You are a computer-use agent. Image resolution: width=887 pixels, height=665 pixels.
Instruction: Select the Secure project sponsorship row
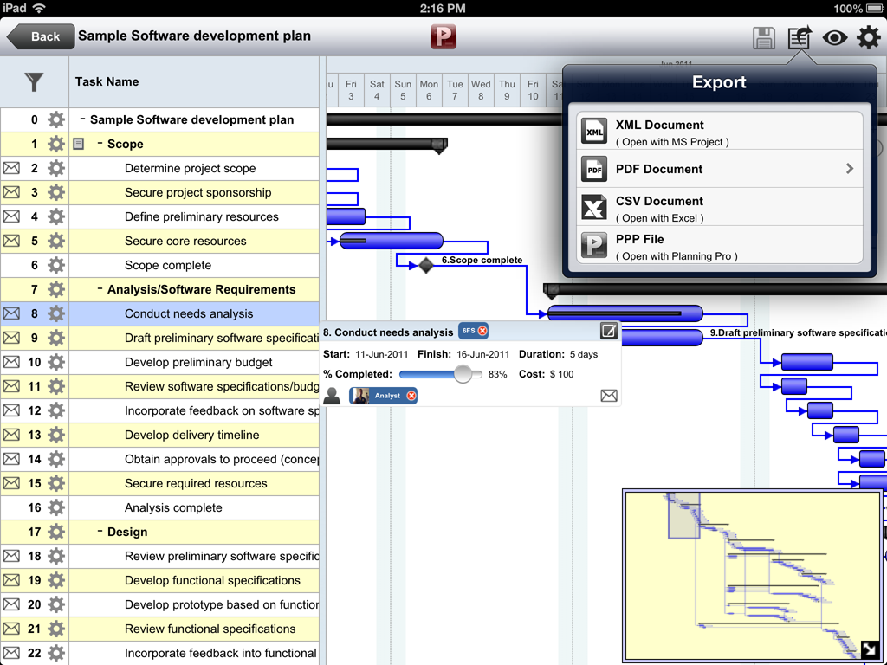coord(159,193)
